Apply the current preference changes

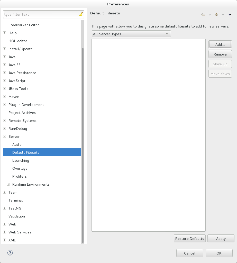tap(221, 238)
